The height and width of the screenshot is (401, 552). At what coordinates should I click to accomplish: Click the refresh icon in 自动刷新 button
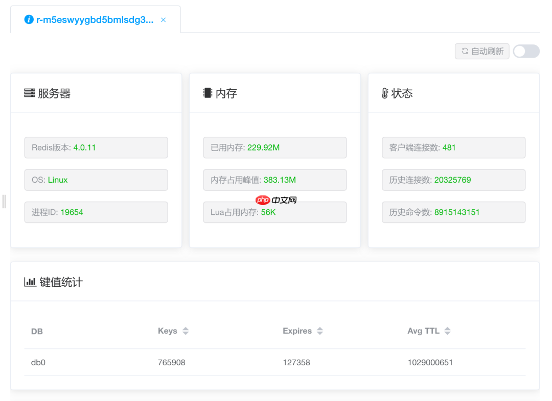(464, 51)
